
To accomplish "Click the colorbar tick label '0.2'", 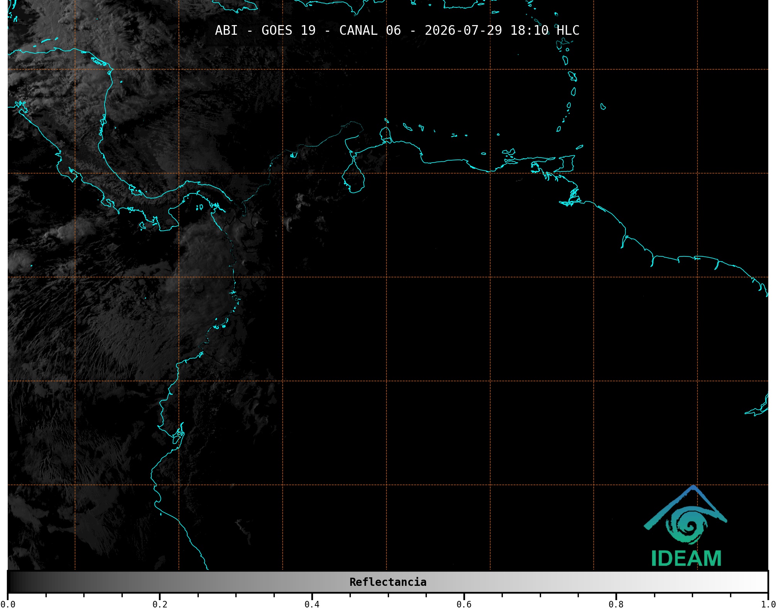I will tap(160, 604).
